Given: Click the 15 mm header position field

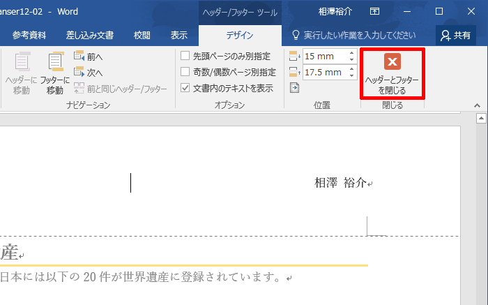Looking at the screenshot, I should coord(325,57).
